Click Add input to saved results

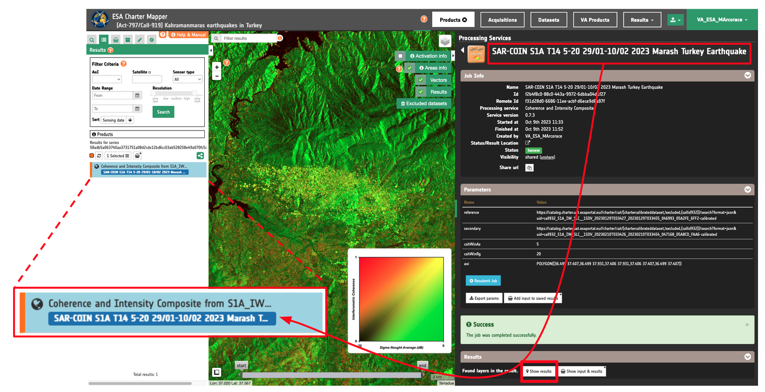click(x=533, y=298)
